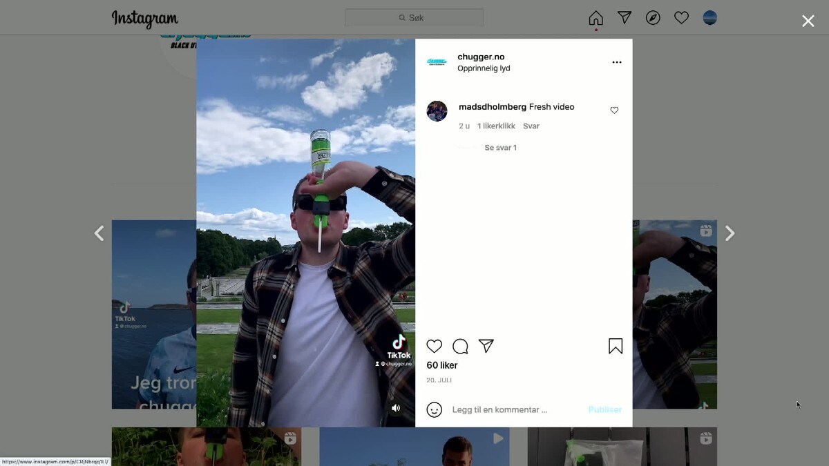
Task: View the 1 likerklikk on the comment
Action: (x=496, y=126)
